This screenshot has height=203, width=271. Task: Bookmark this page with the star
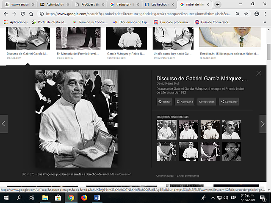[x=246, y=14]
